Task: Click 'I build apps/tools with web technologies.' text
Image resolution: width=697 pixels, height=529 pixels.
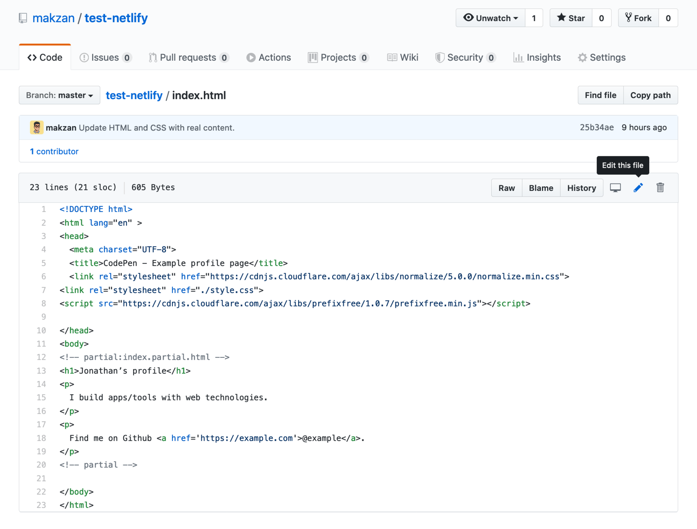Action: click(x=168, y=398)
